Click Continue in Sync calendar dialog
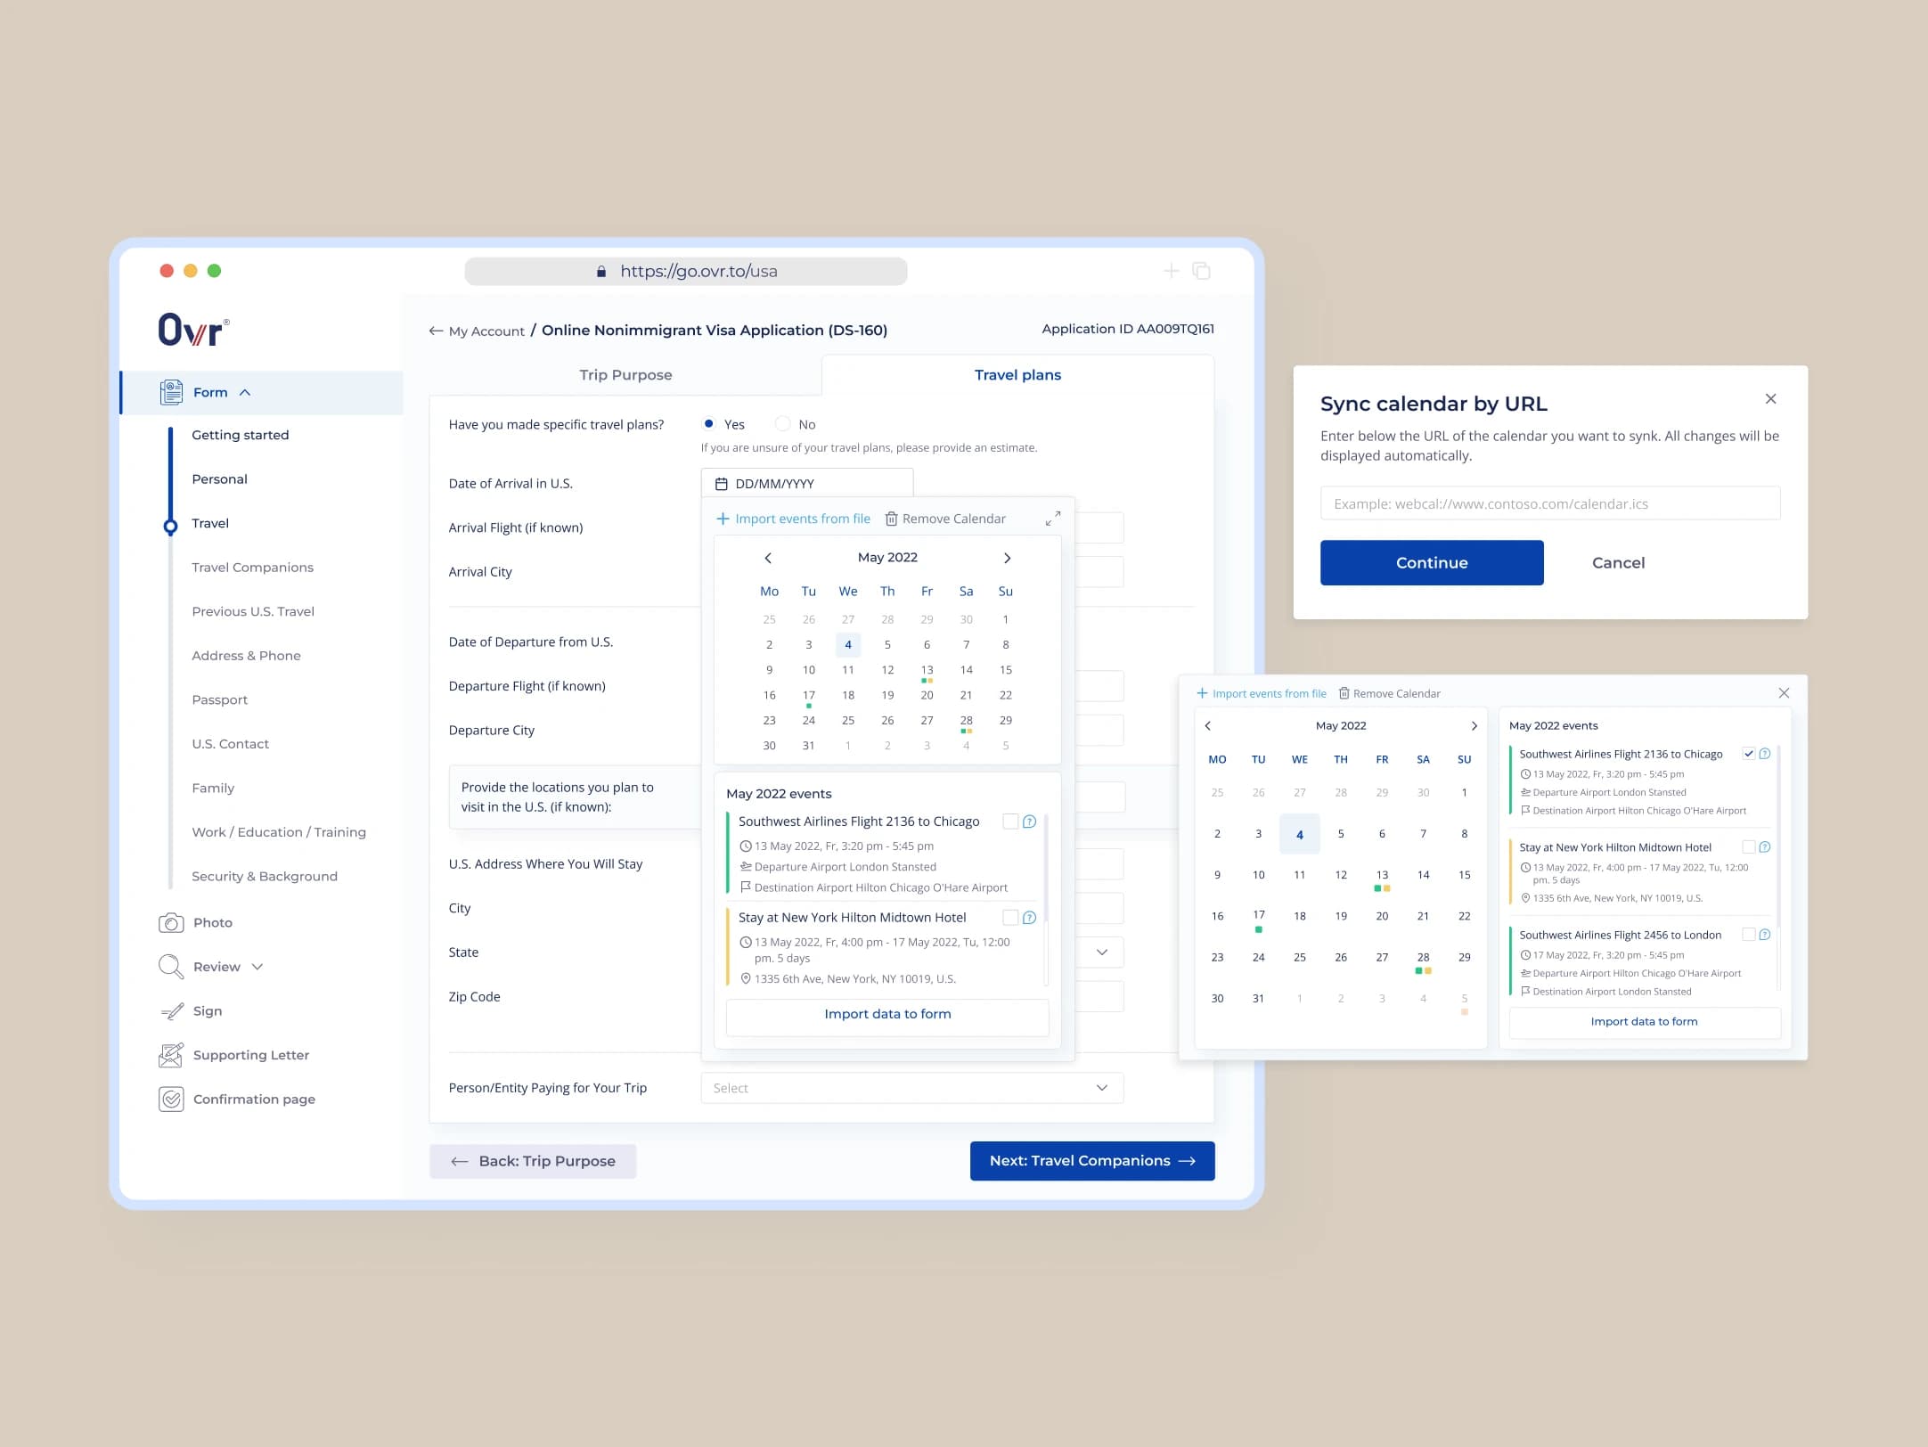1928x1447 pixels. click(1432, 563)
